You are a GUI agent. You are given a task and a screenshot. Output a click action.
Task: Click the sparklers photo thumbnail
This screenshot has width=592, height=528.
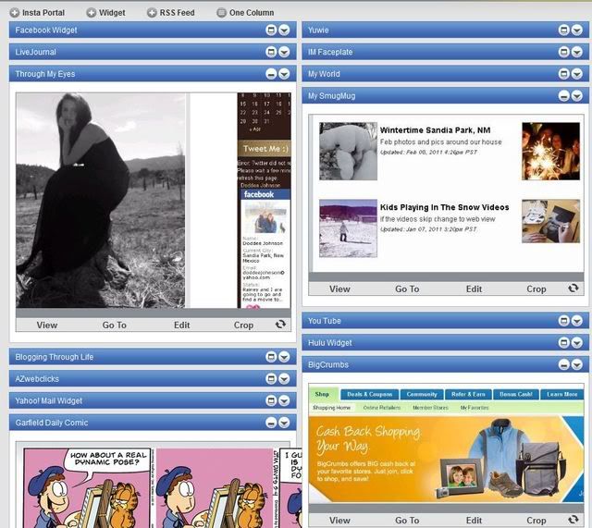(x=551, y=152)
